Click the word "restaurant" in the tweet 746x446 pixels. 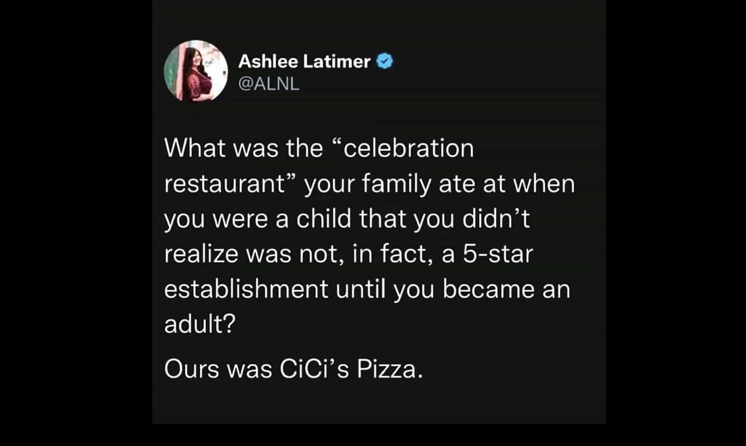click(224, 184)
